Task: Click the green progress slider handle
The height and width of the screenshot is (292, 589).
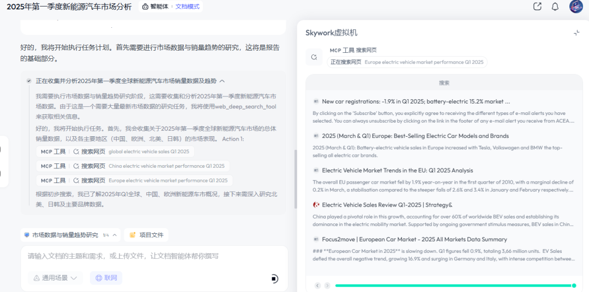Action: pyautogui.click(x=574, y=285)
